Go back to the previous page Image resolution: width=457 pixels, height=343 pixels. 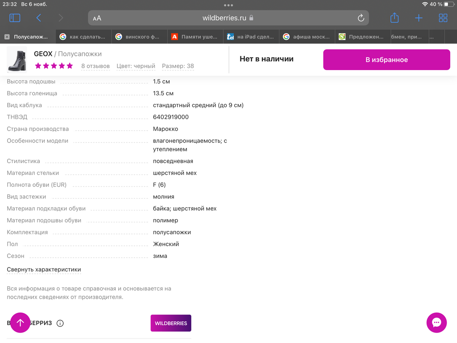(38, 18)
